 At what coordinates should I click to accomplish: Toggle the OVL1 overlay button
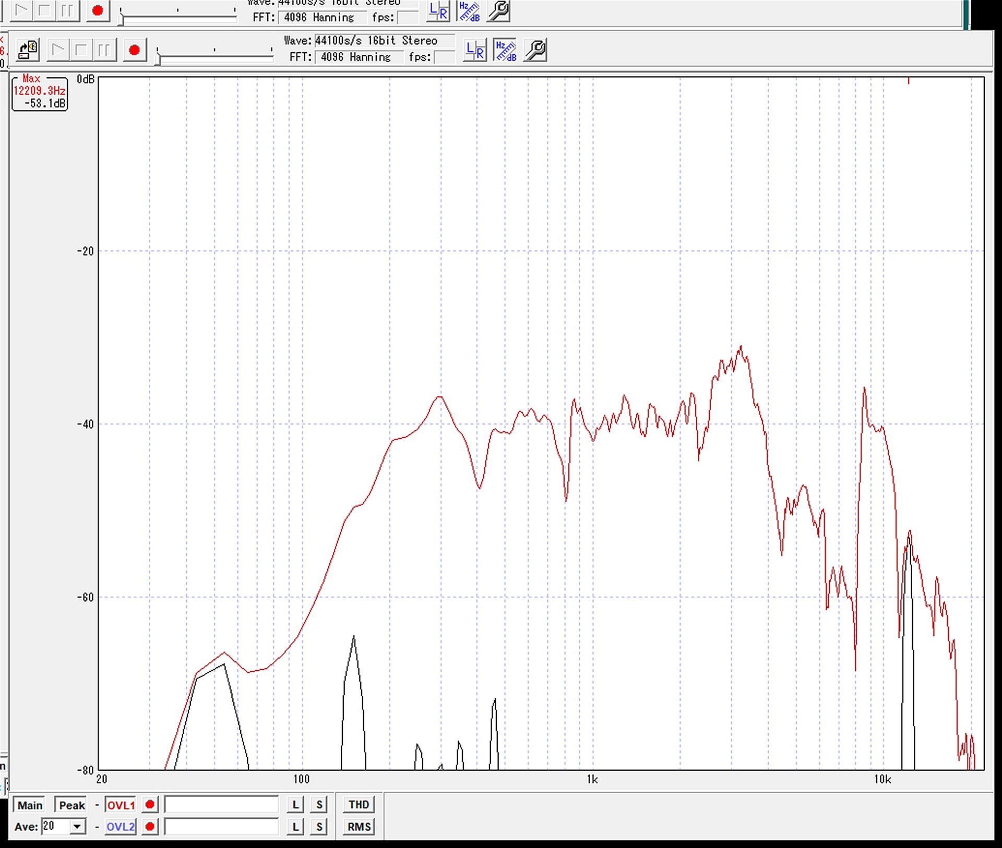tap(121, 805)
